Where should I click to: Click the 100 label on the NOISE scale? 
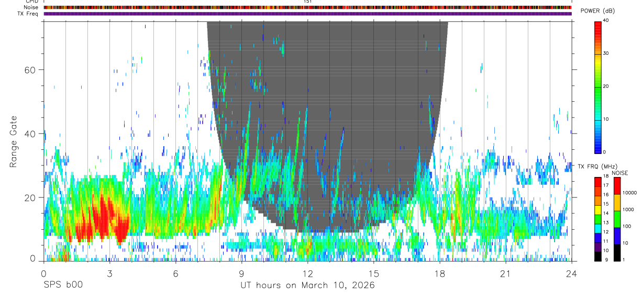click(x=627, y=226)
